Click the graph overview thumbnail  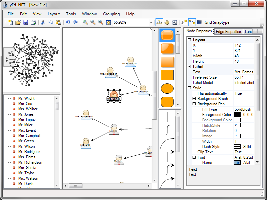tap(32, 60)
